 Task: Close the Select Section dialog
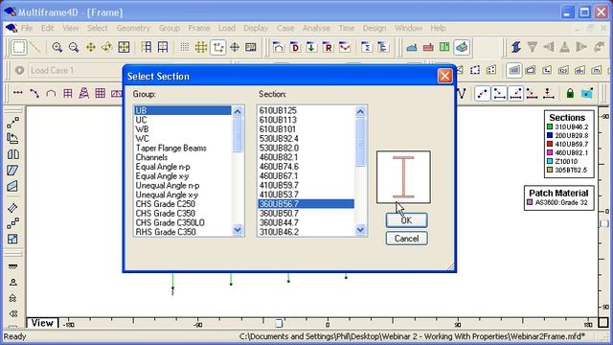(x=444, y=76)
